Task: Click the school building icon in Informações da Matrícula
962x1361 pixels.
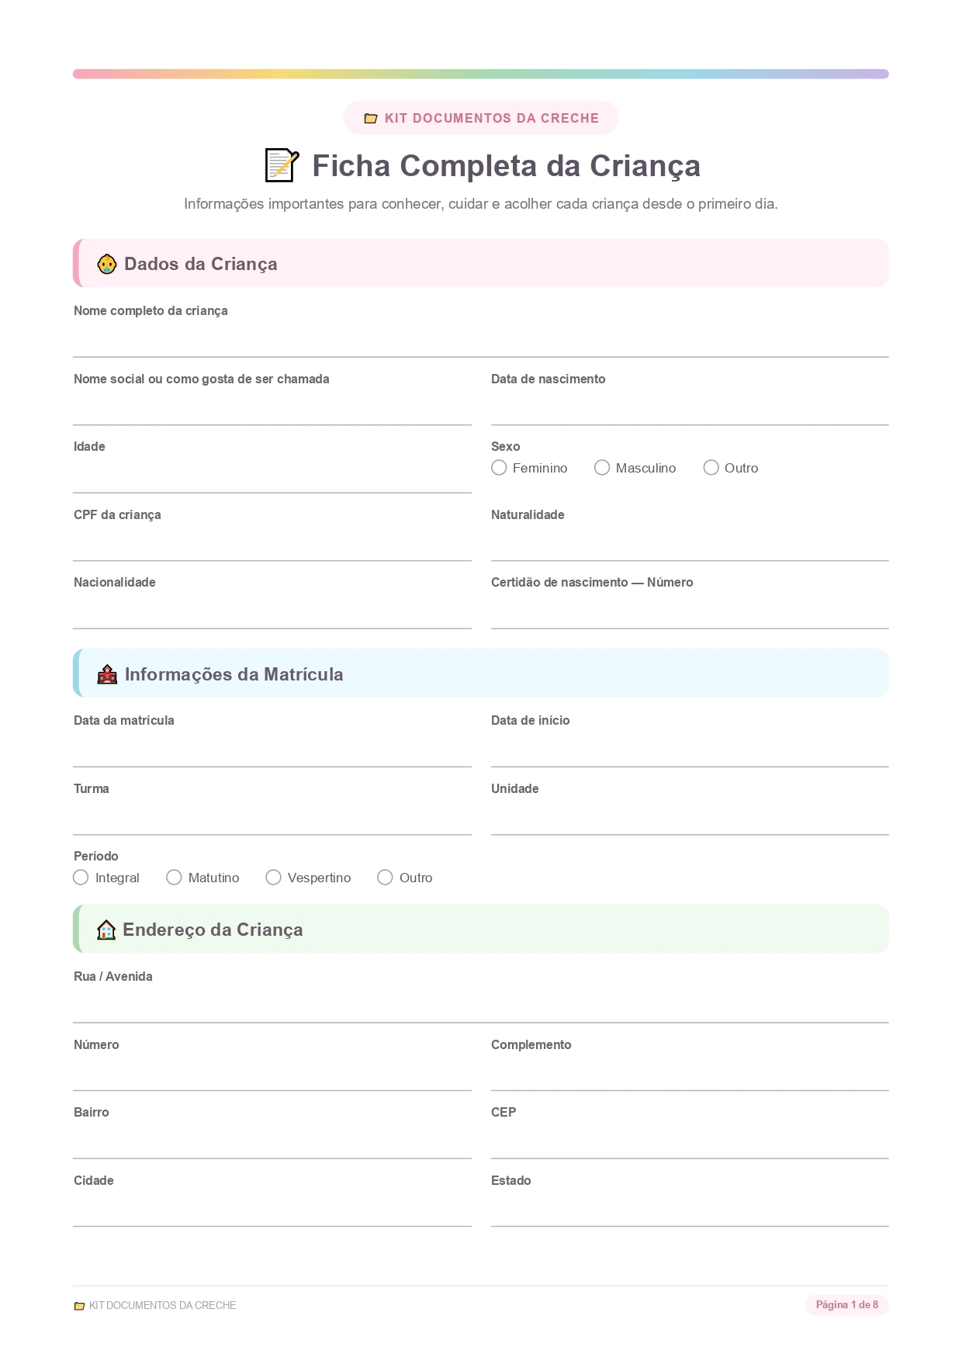Action: [107, 674]
